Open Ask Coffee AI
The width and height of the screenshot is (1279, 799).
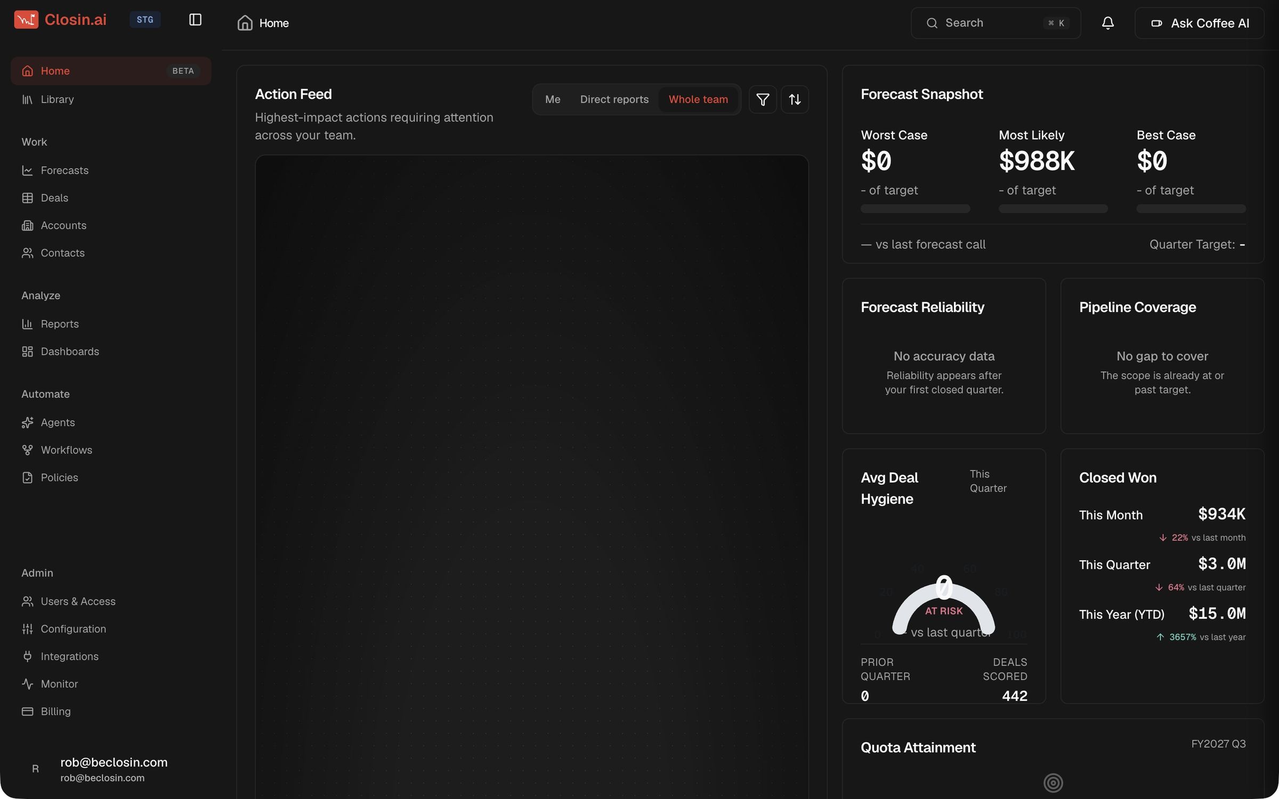coord(1199,23)
